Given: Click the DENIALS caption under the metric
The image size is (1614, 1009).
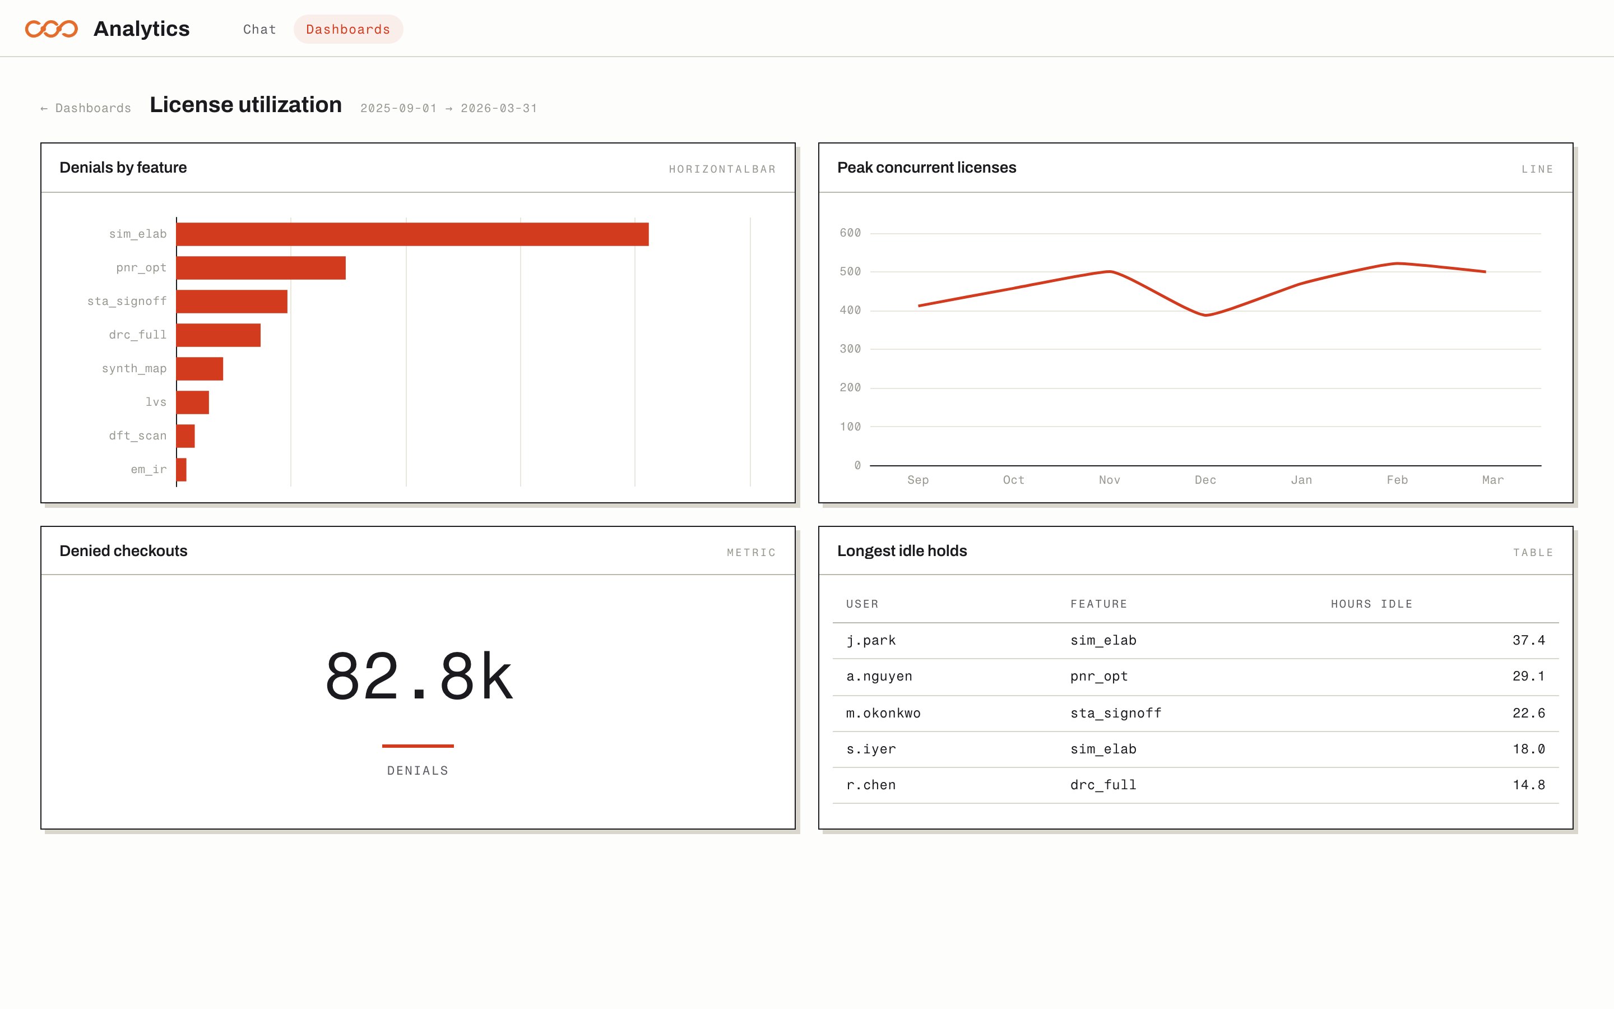Looking at the screenshot, I should pos(418,771).
